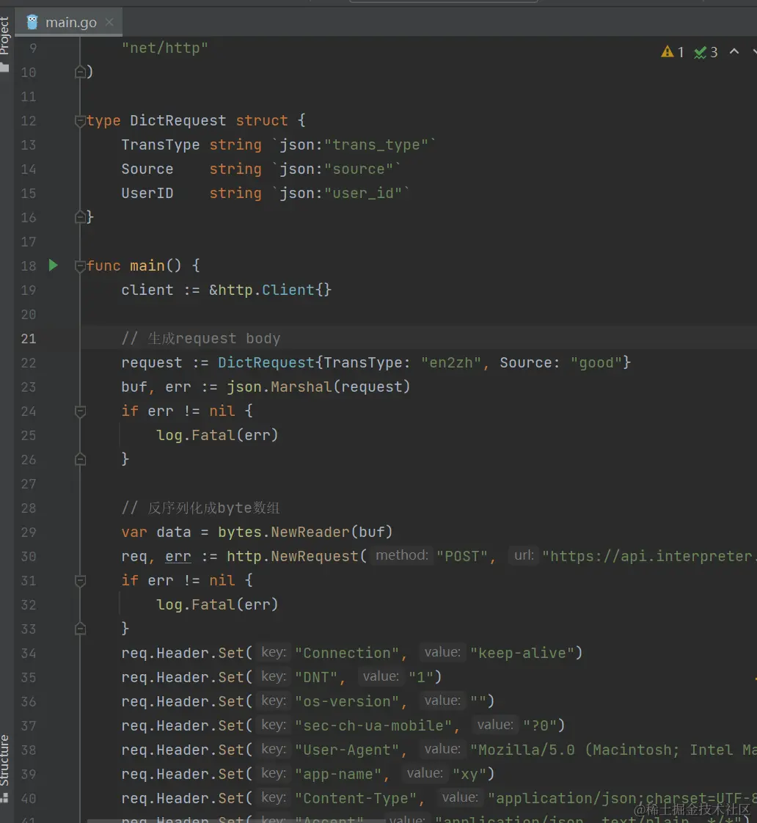Click the TransType field on line 13

(x=161, y=145)
